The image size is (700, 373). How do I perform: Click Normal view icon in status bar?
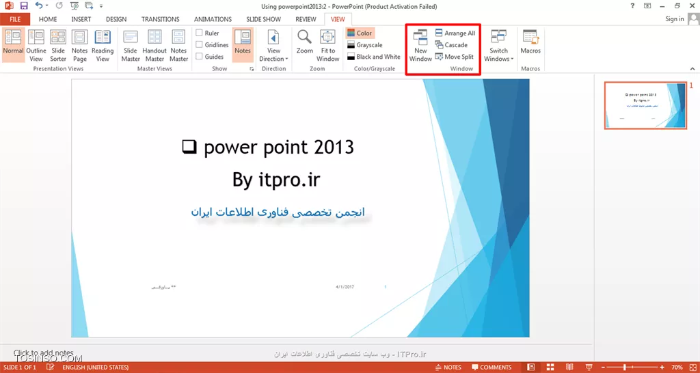530,368
